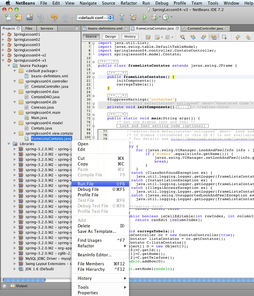Select Debug File in context menu

pyautogui.click(x=88, y=189)
